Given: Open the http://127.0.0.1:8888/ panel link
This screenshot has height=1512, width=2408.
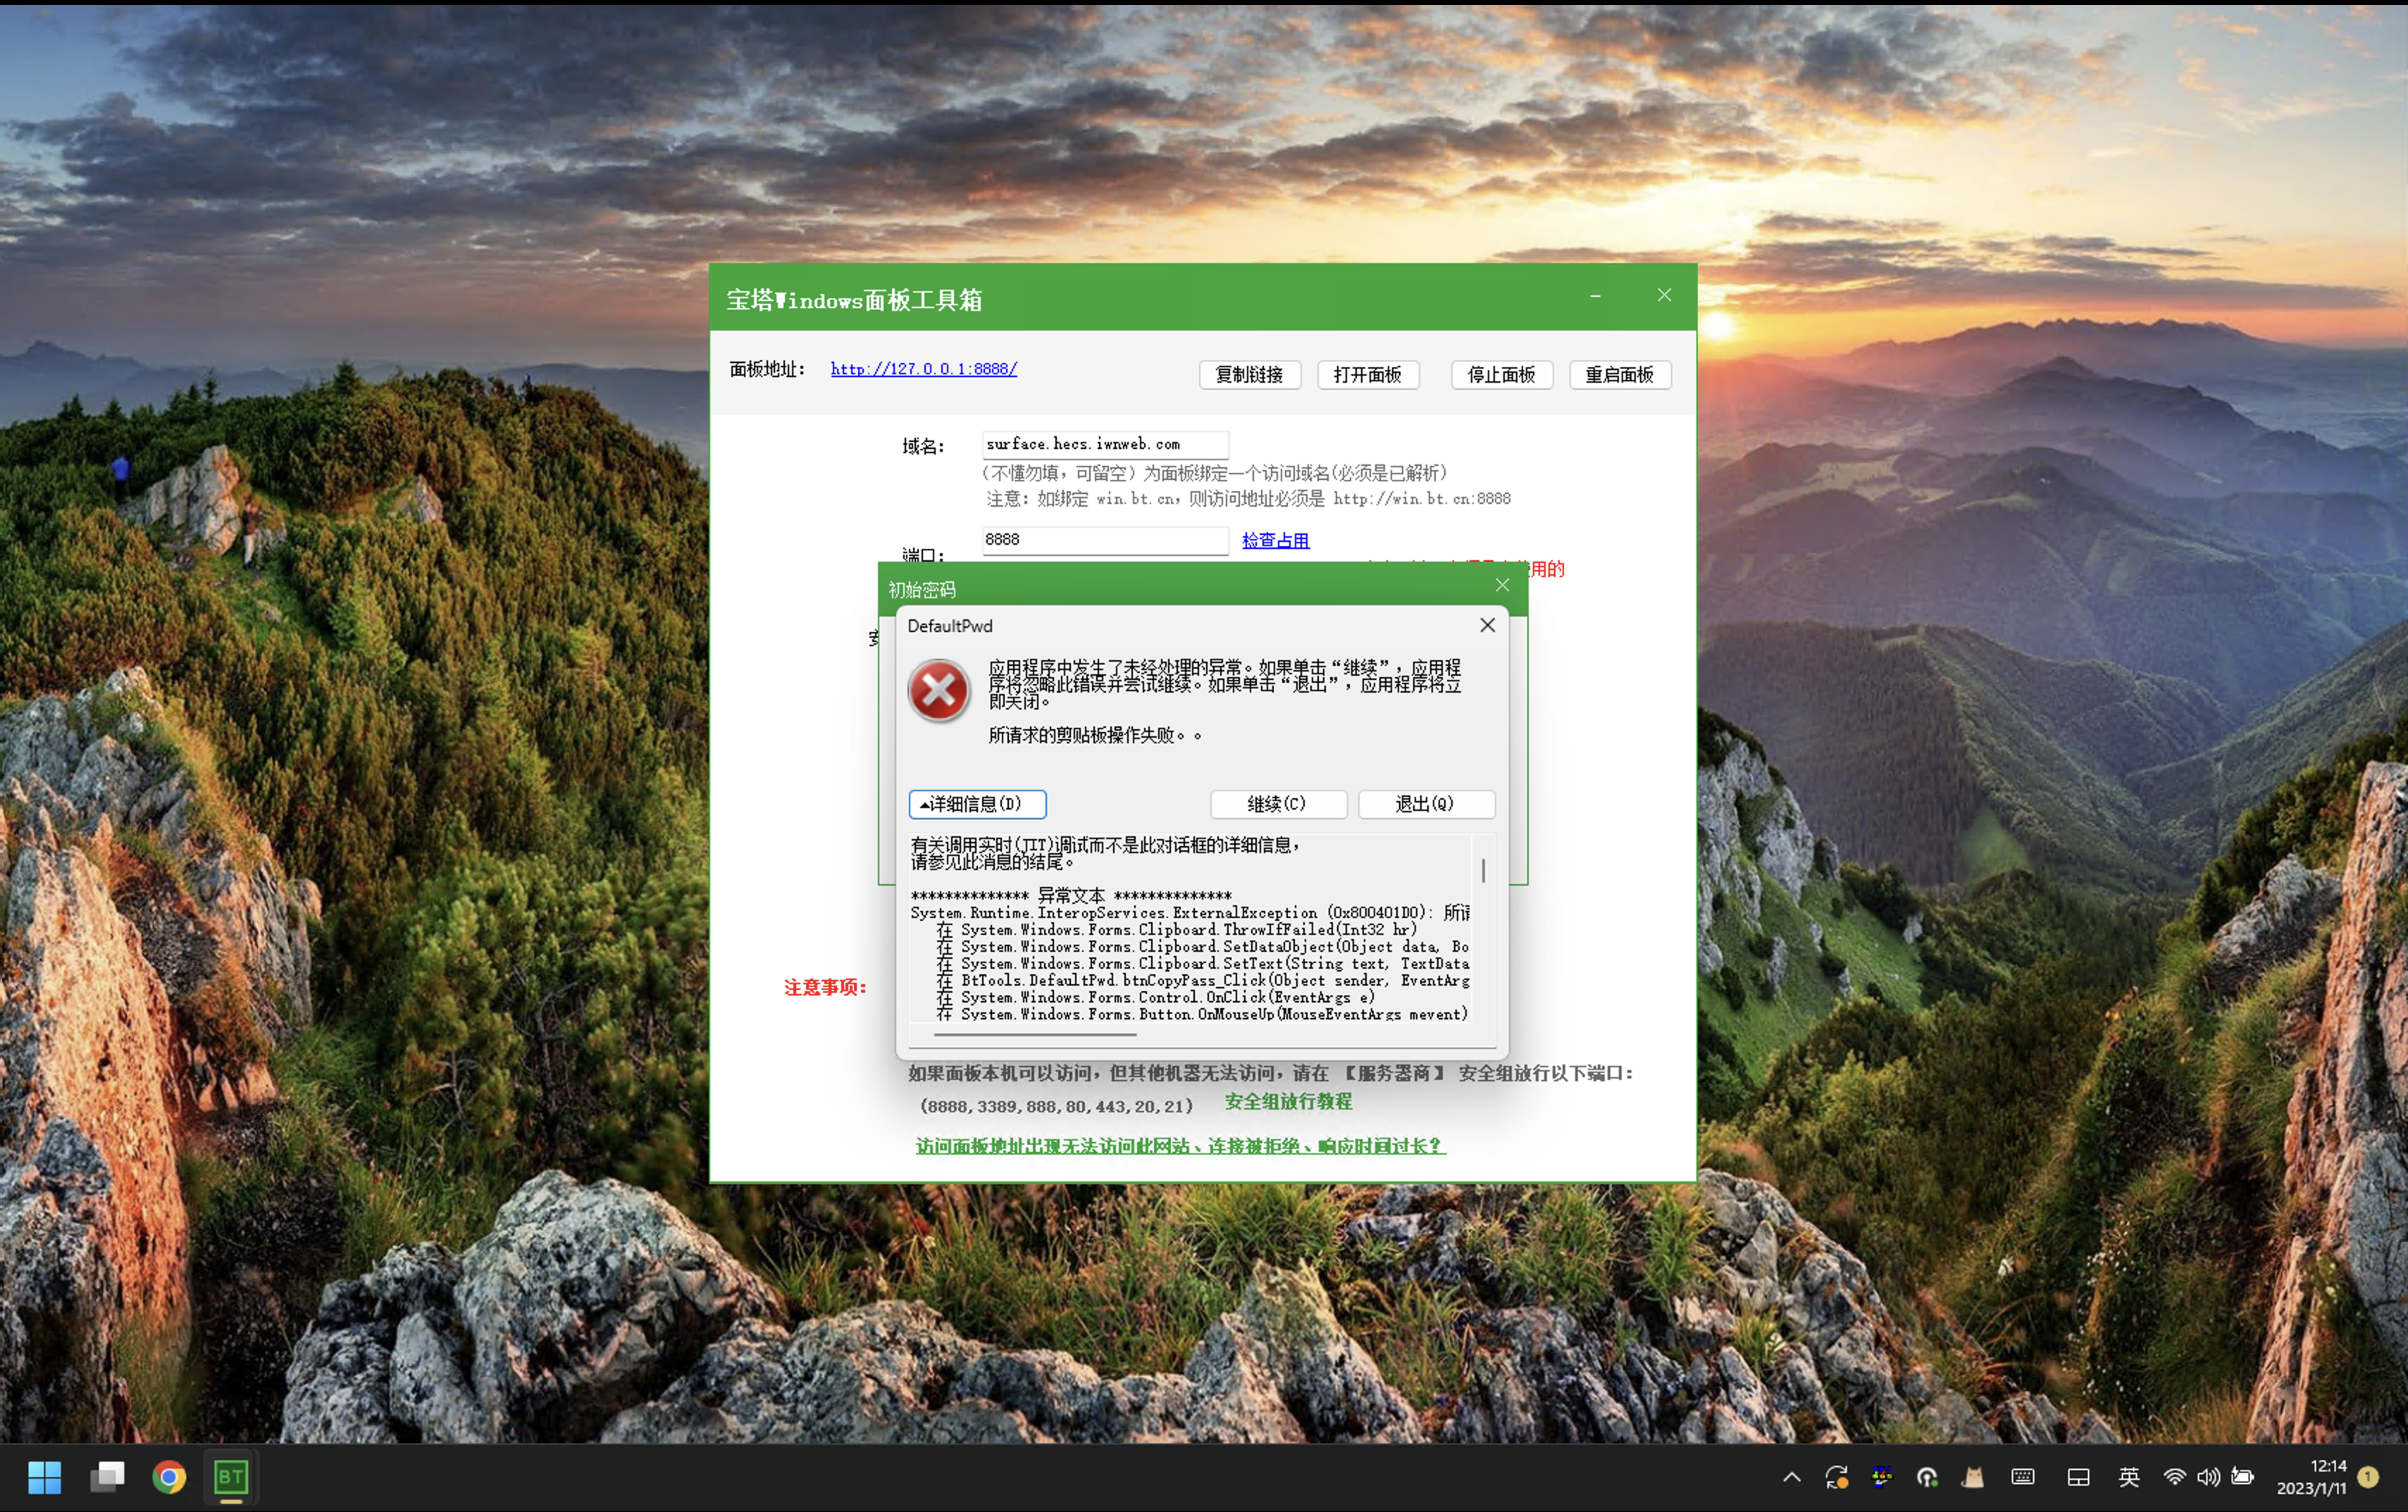Looking at the screenshot, I should (x=924, y=369).
